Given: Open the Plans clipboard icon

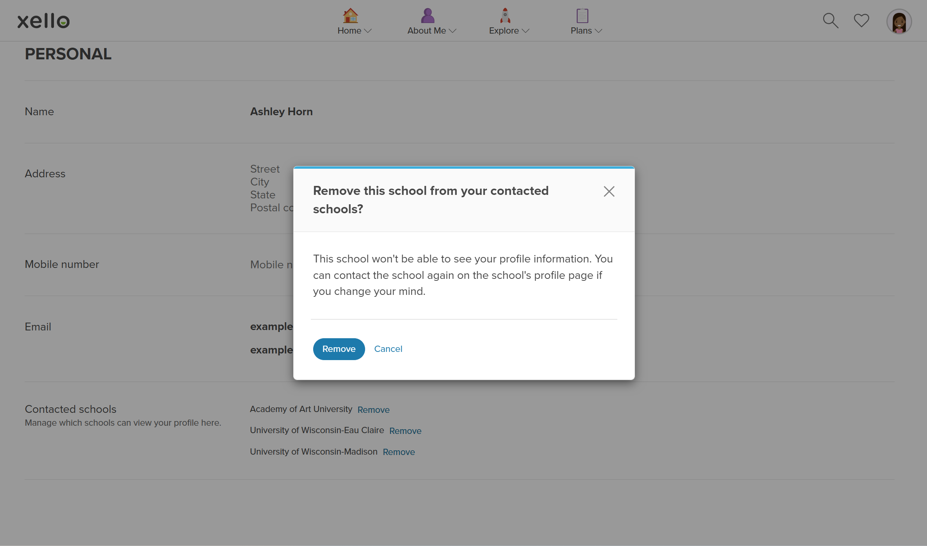Looking at the screenshot, I should point(582,15).
